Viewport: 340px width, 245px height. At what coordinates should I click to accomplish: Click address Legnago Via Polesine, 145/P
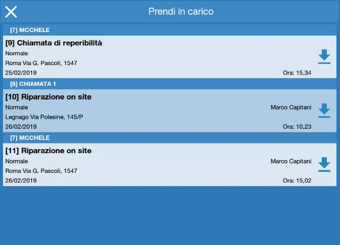click(x=44, y=117)
